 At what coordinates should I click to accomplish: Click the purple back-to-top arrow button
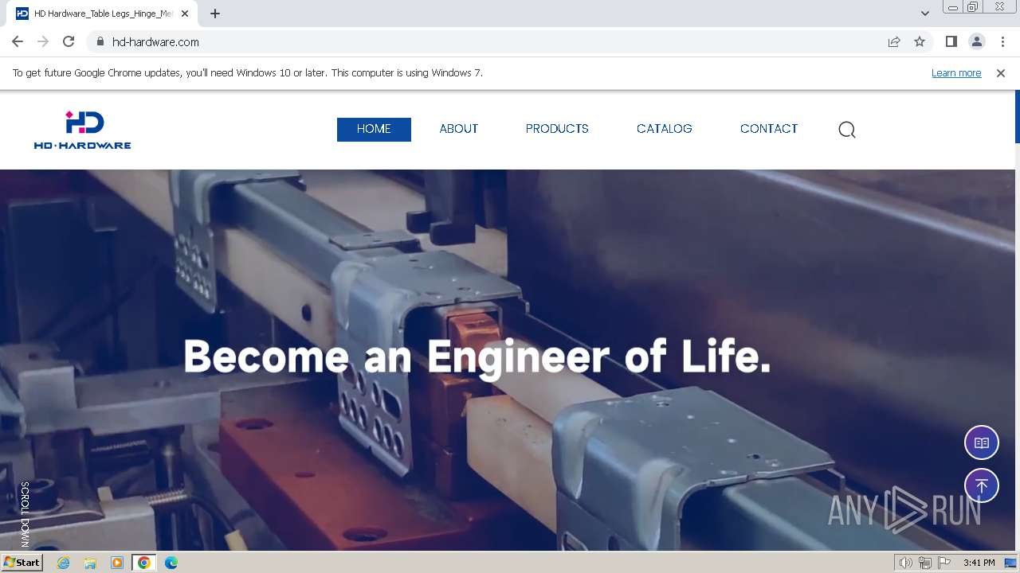click(x=982, y=485)
